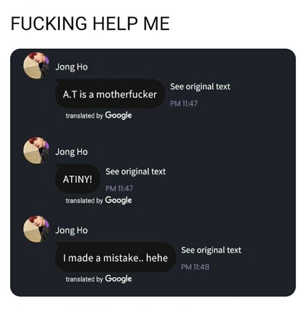Select the 'ATINY!' message bubble
The height and width of the screenshot is (309, 306).
[78, 179]
